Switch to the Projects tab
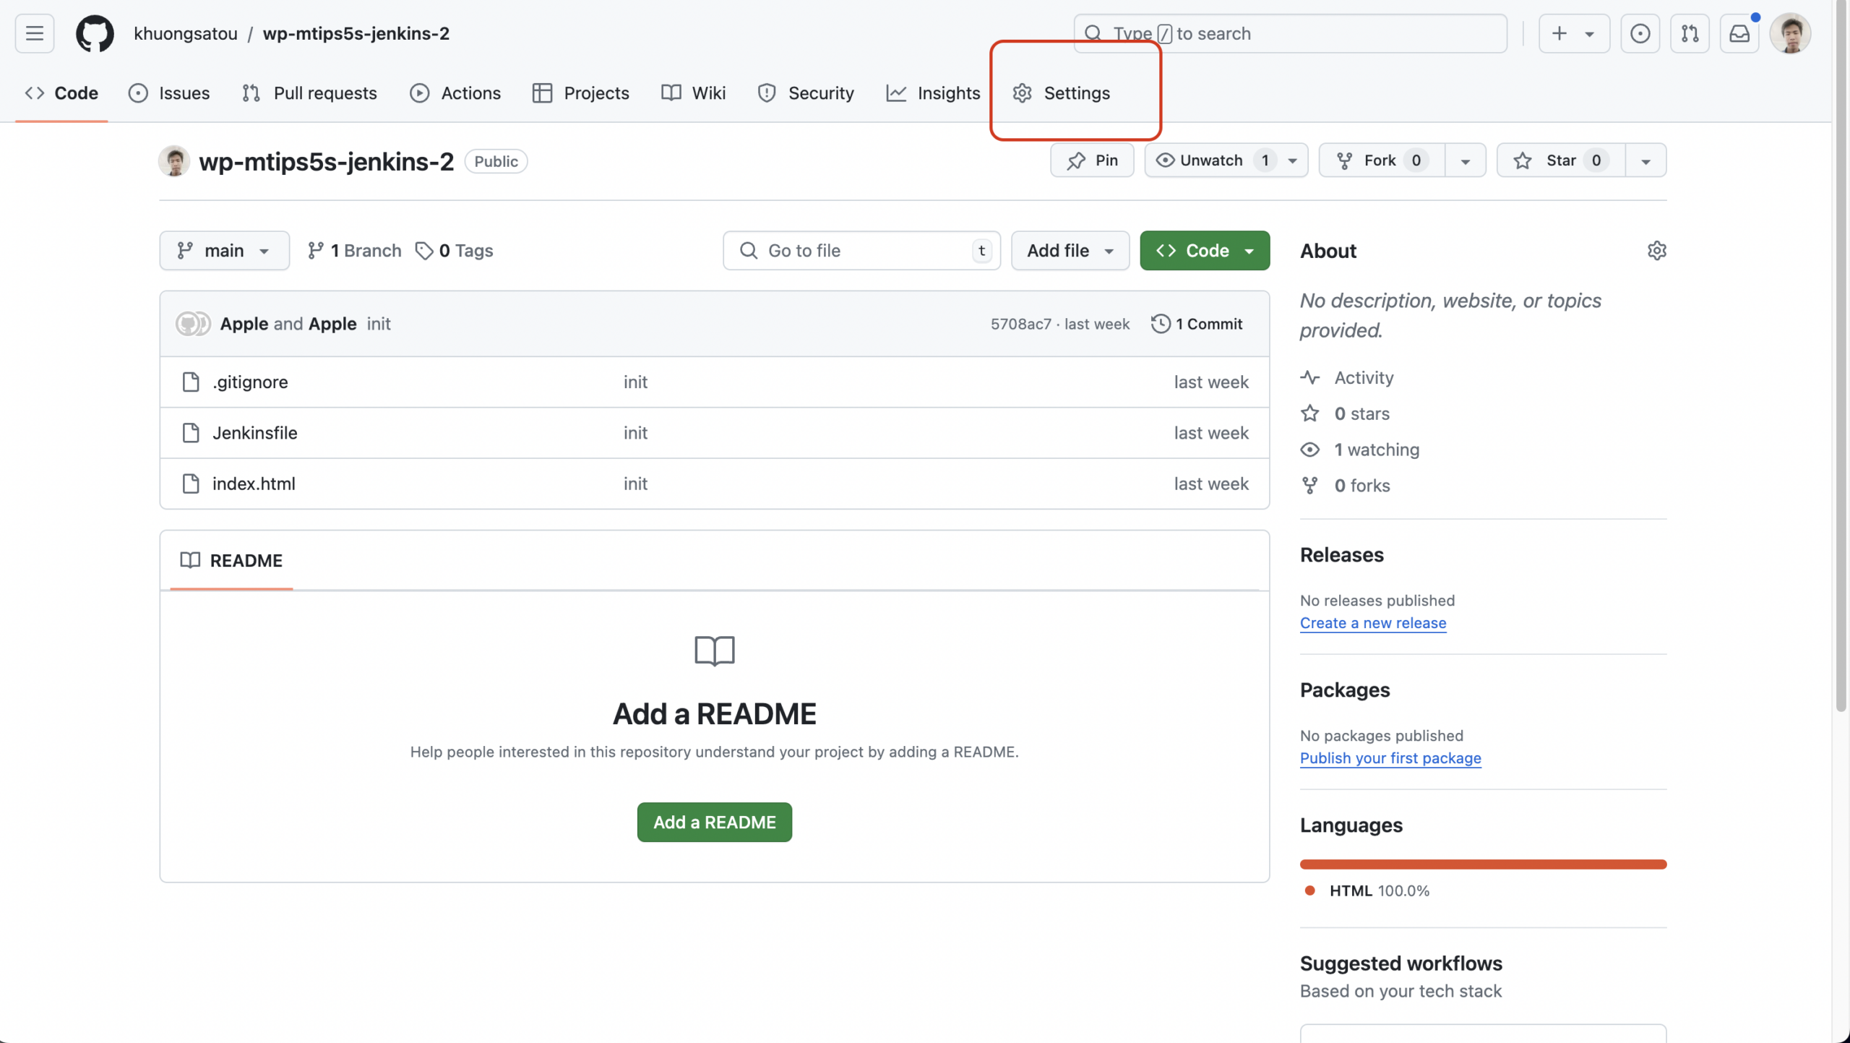The height and width of the screenshot is (1043, 1850). 581,93
